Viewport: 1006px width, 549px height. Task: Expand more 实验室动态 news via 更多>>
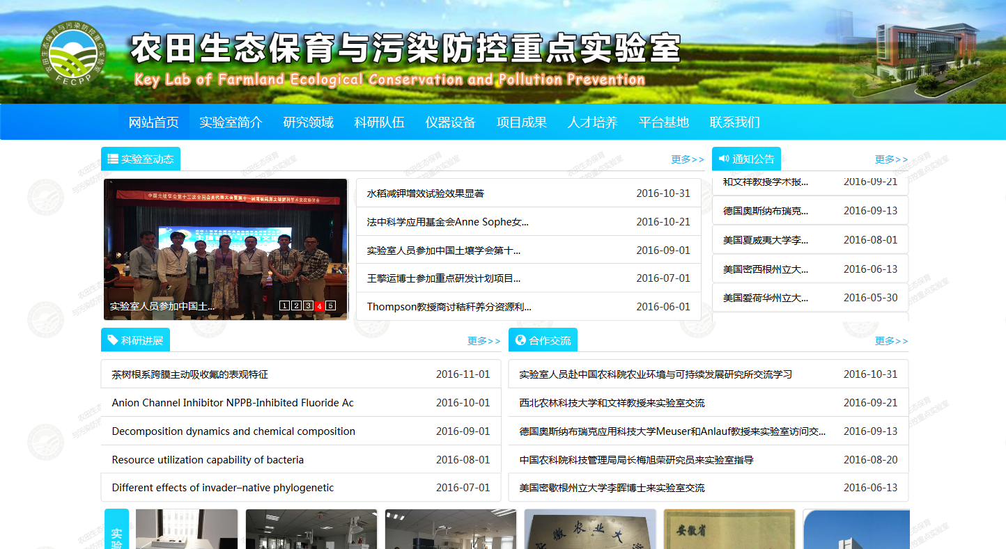click(x=688, y=159)
